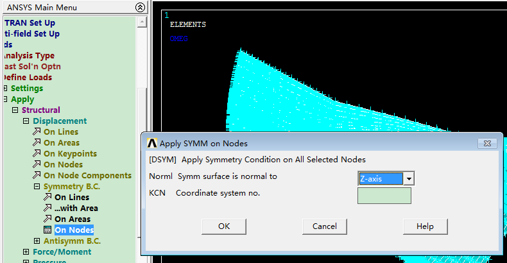Screen dimensions: 507x263
Task: Open Analysis Type menu entry
Action: click(29, 56)
